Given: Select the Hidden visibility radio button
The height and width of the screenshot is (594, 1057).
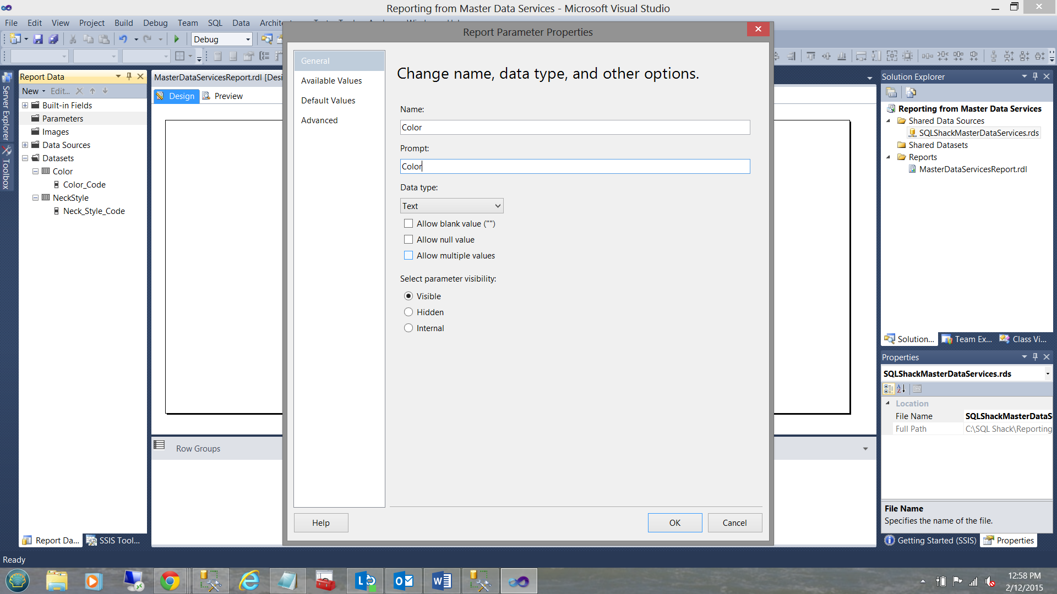Looking at the screenshot, I should (408, 312).
